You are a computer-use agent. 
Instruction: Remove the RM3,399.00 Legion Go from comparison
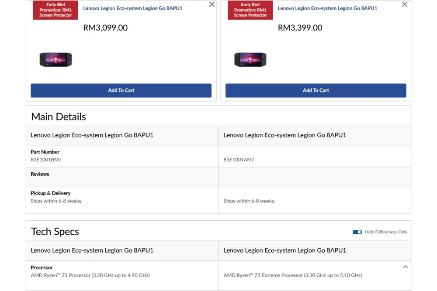pyautogui.click(x=404, y=4)
